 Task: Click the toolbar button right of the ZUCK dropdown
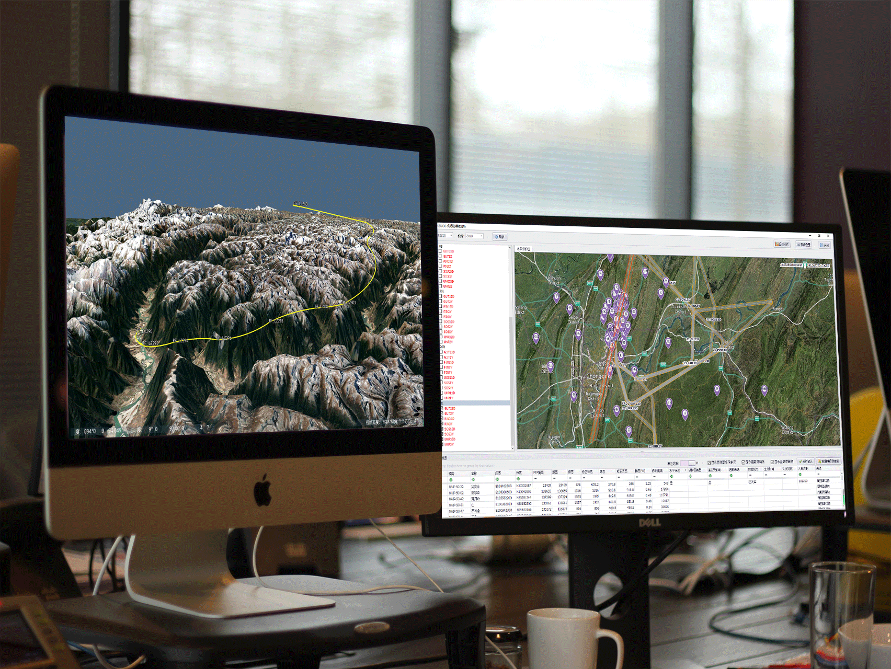point(500,237)
